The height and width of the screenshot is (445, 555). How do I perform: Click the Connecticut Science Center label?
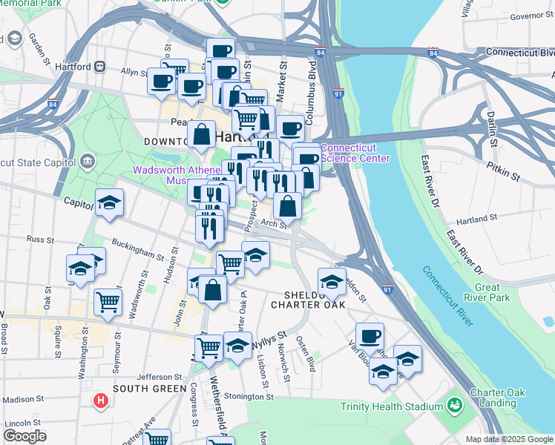[x=355, y=154]
